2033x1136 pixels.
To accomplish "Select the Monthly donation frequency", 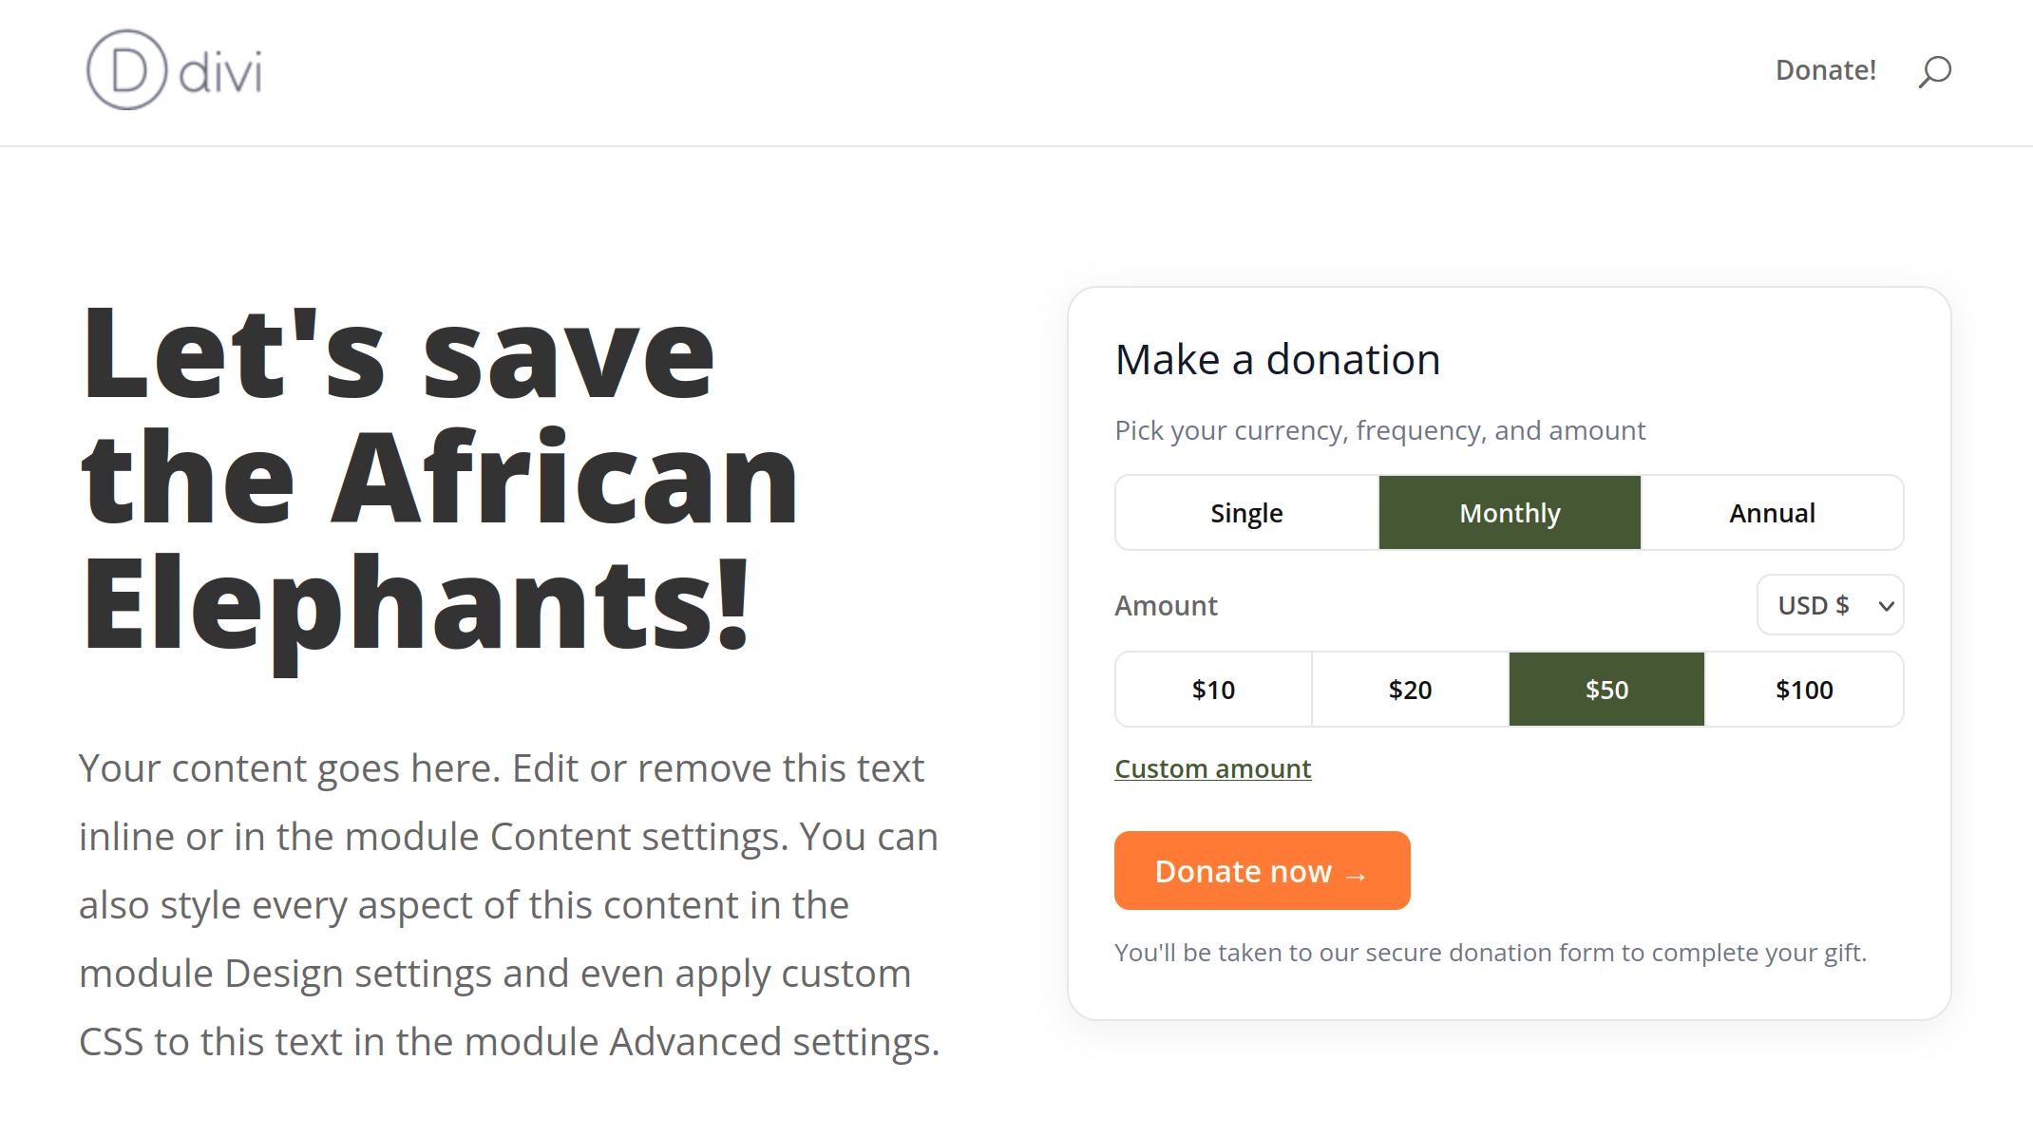I will pyautogui.click(x=1510, y=513).
